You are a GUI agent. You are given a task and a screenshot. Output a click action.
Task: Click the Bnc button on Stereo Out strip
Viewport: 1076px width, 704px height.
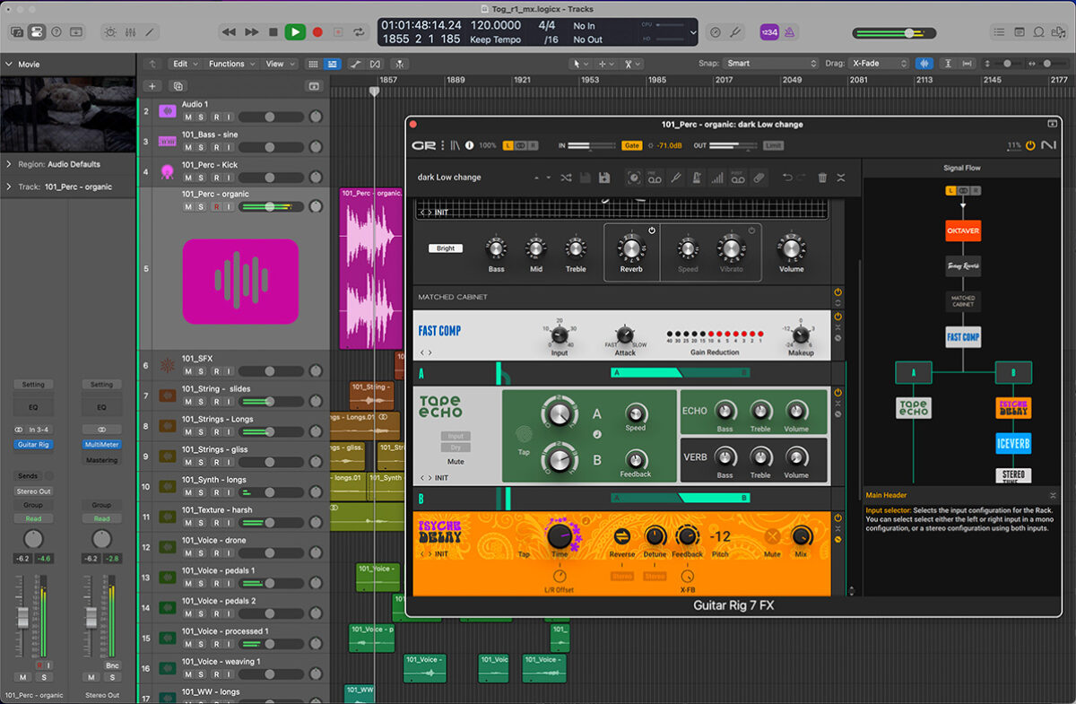[112, 666]
